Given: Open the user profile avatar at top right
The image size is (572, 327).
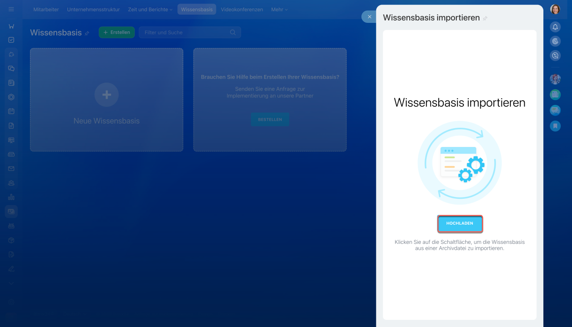Looking at the screenshot, I should (x=555, y=9).
